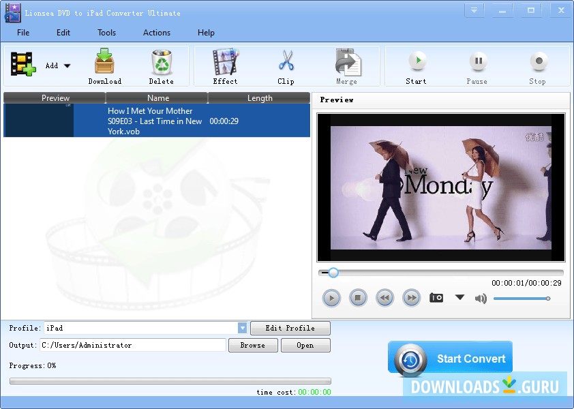Open the iPad Profile dropdown

click(x=243, y=328)
